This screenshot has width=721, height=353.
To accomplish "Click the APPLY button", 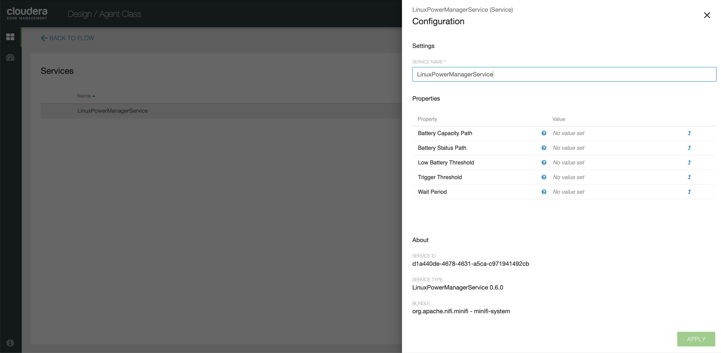I will (696, 339).
